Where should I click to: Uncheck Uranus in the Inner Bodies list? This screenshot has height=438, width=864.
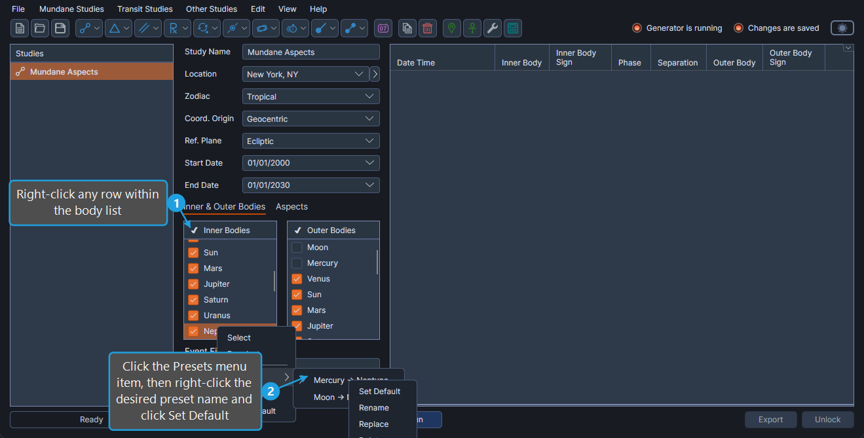pos(193,316)
